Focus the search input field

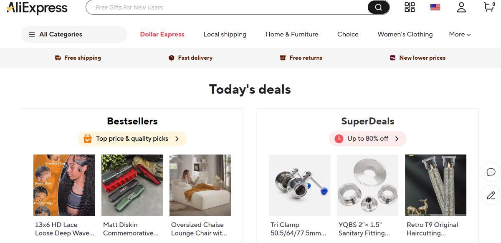225,7
